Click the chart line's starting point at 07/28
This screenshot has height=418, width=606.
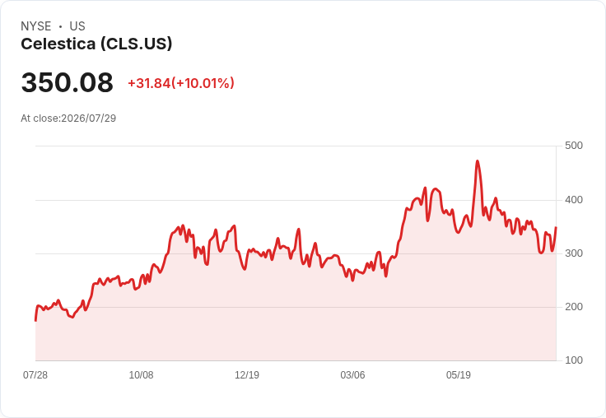[35, 320]
